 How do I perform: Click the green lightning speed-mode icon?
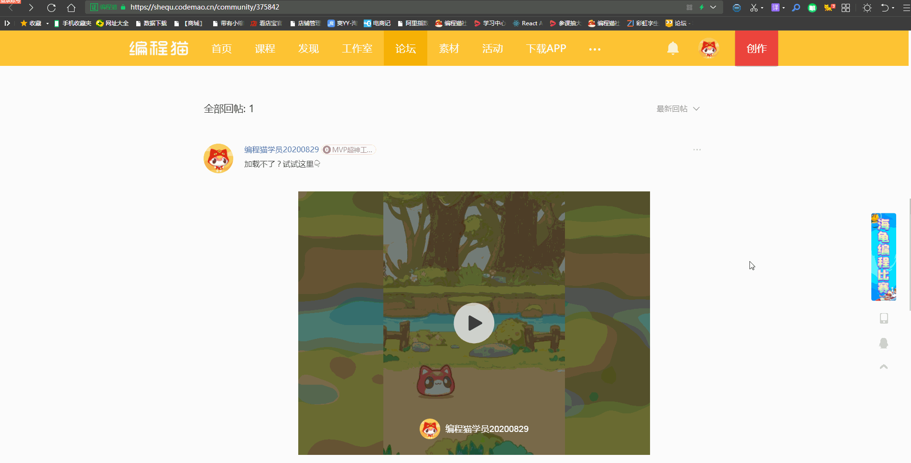(702, 7)
